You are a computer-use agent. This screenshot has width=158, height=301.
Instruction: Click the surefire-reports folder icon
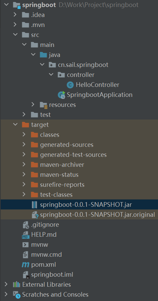pyautogui.click(x=34, y=185)
